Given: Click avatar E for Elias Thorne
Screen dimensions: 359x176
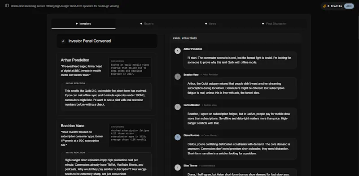Looking at the screenshot, I should point(178,167).
